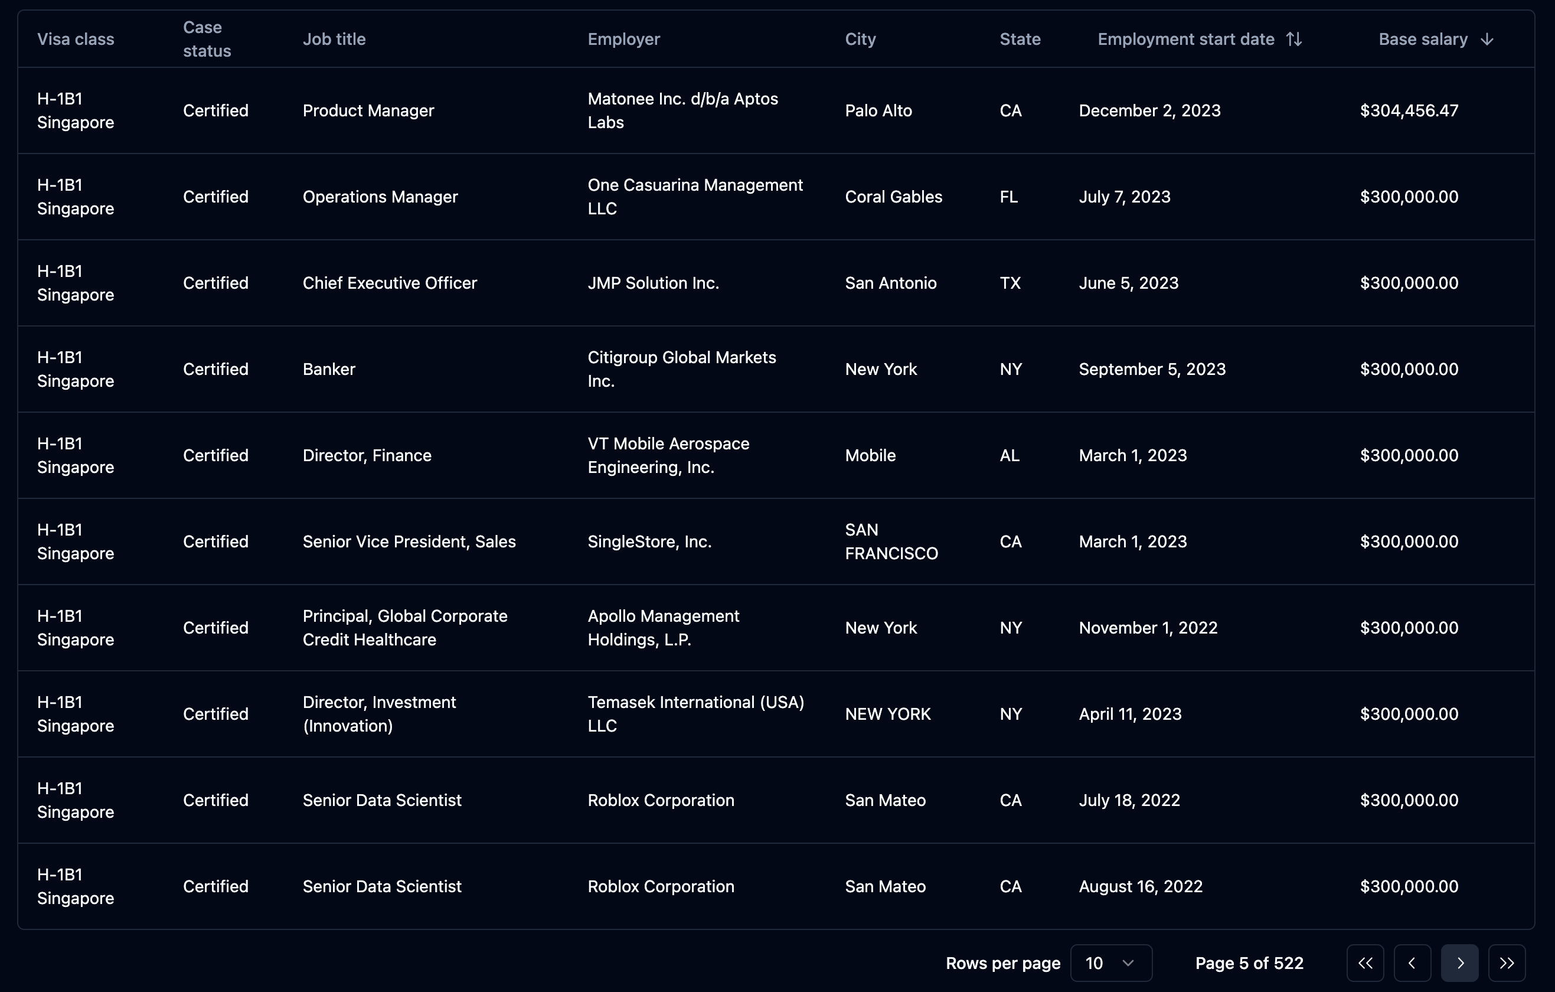Click the Mobile city cell
Screen dimensions: 1555x992
pyautogui.click(x=870, y=455)
